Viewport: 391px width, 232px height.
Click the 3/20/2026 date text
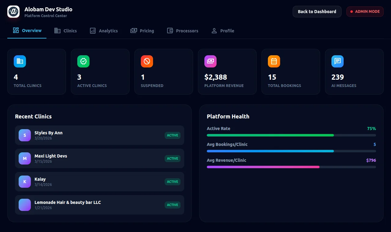(x=43, y=138)
